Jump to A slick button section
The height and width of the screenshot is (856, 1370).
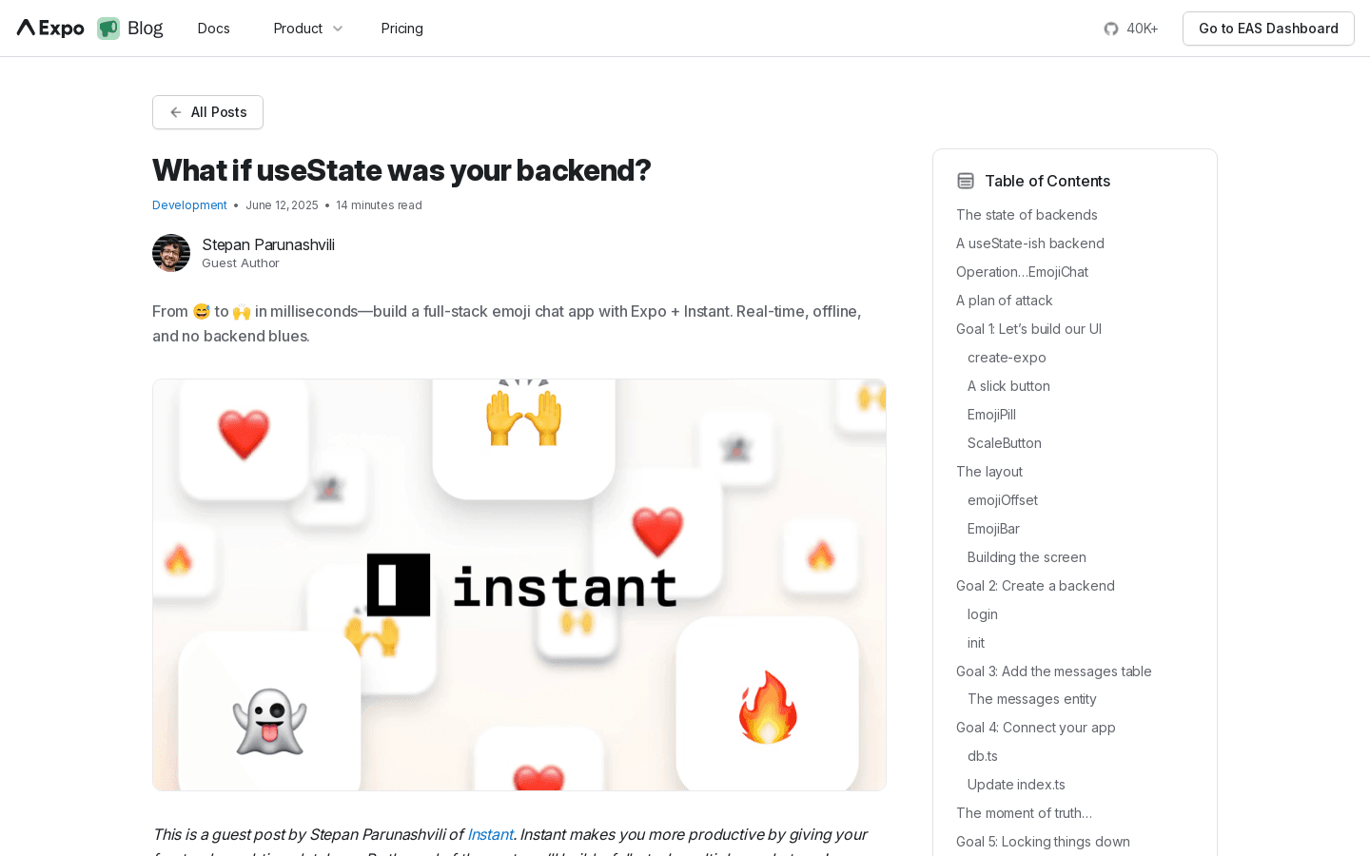[1008, 386]
